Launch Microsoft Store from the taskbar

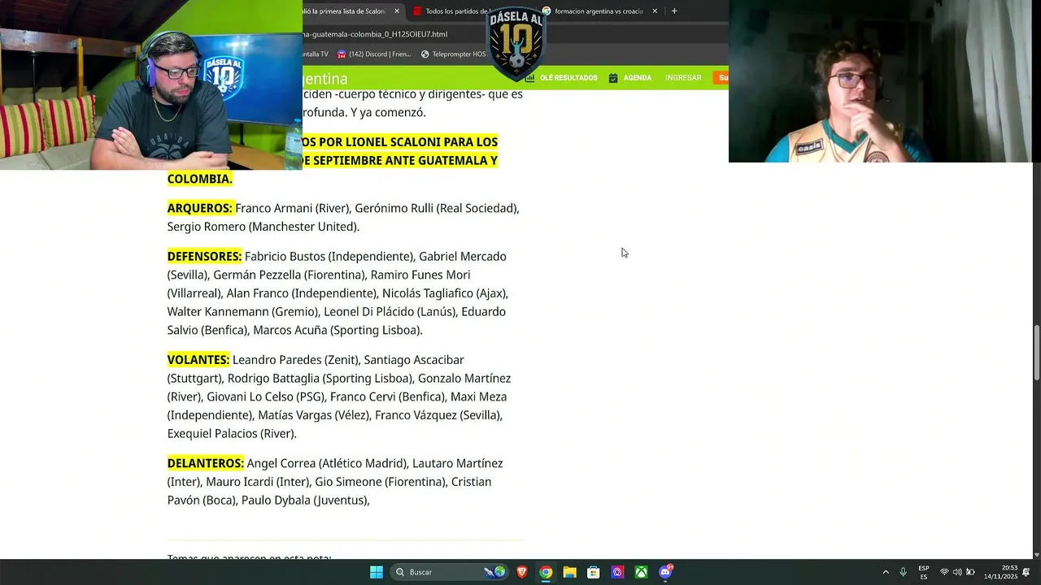click(594, 572)
